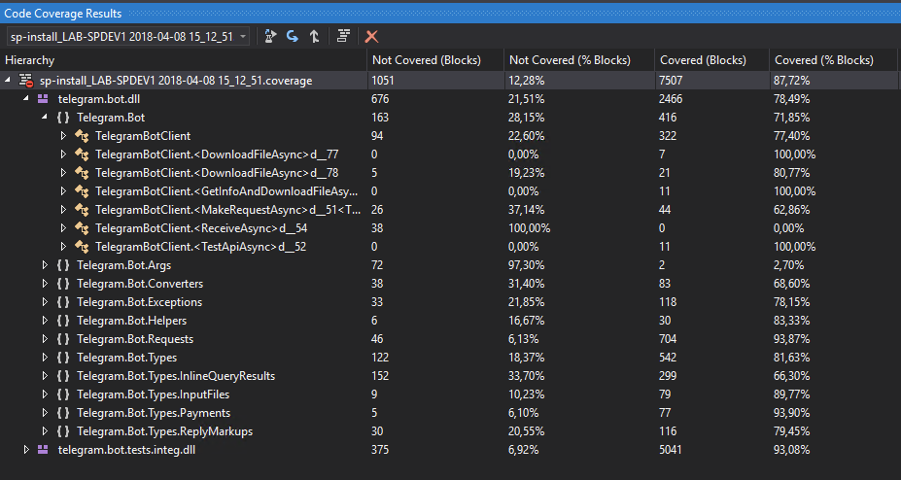Click the Export Results toolbar icon
The height and width of the screenshot is (480, 901).
click(270, 36)
